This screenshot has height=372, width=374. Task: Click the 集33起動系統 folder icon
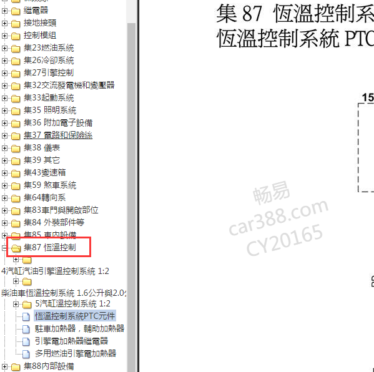click(x=16, y=99)
